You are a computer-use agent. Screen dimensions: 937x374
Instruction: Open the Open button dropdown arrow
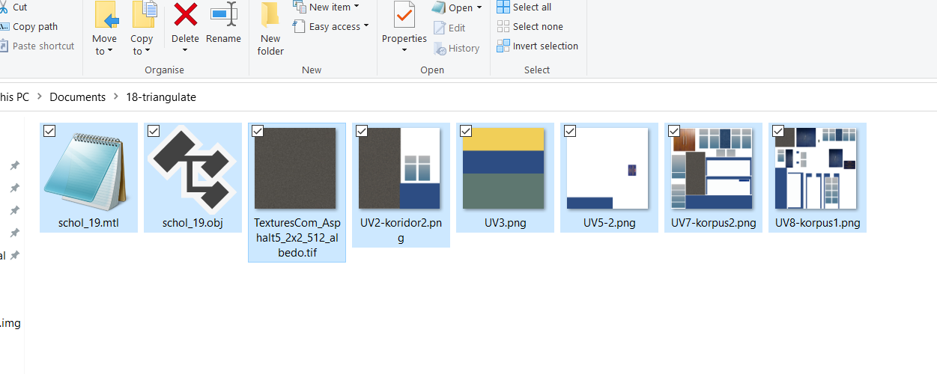pyautogui.click(x=479, y=8)
